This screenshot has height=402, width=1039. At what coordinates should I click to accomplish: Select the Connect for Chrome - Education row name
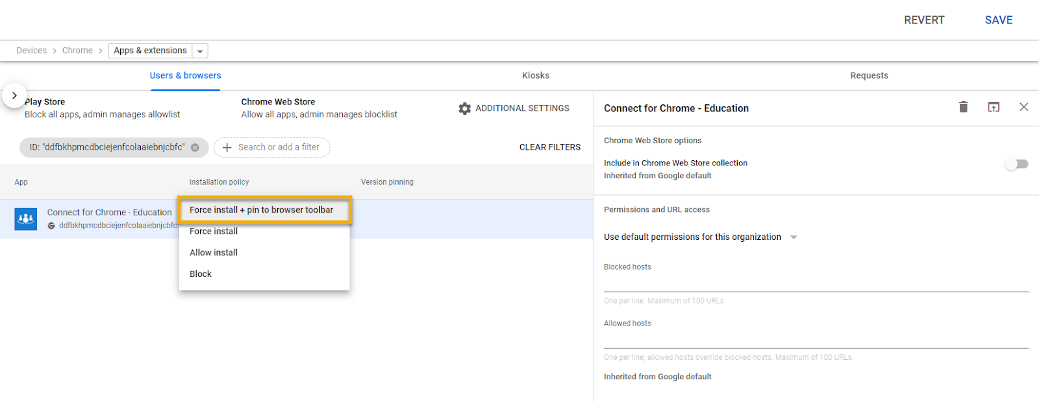[109, 213]
